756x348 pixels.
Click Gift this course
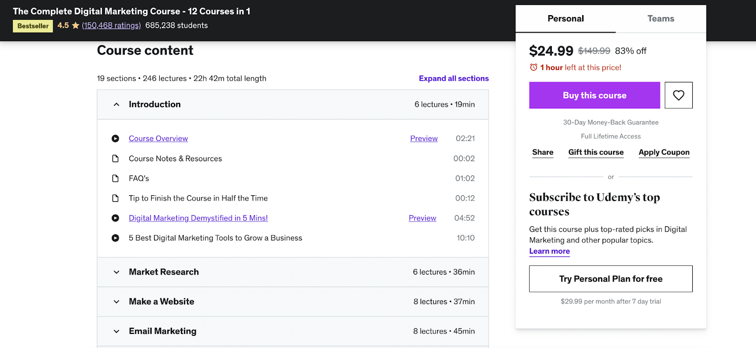pos(596,152)
